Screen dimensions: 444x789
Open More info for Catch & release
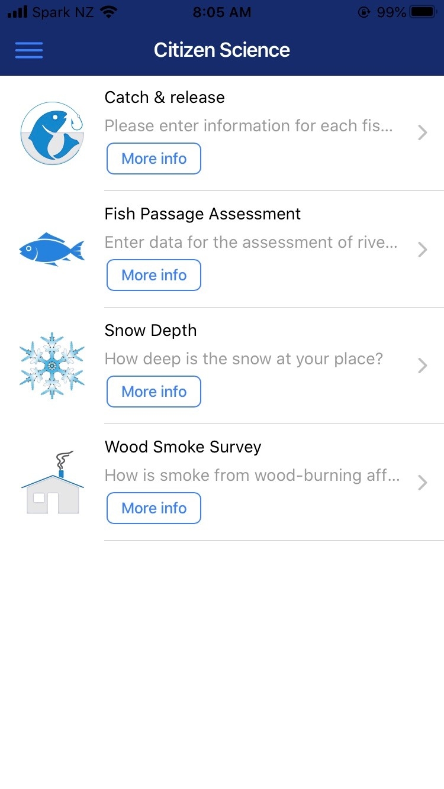[x=154, y=159]
